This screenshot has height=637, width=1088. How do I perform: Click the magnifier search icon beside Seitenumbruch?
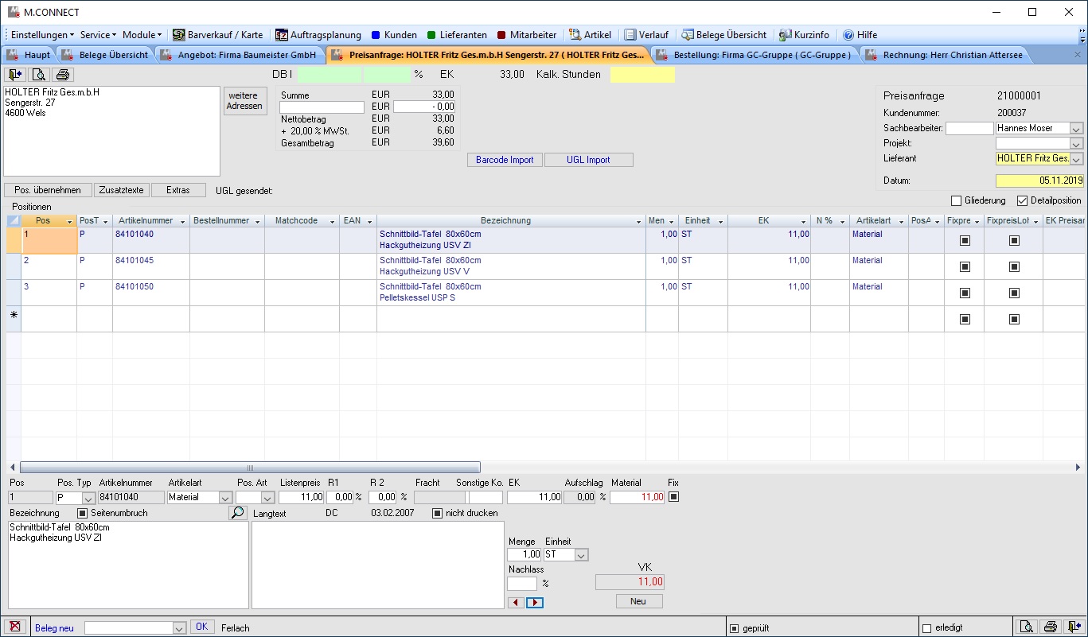[x=238, y=513]
